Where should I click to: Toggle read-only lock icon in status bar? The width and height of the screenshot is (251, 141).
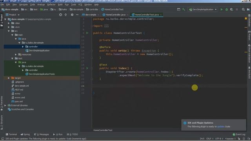click(239, 139)
